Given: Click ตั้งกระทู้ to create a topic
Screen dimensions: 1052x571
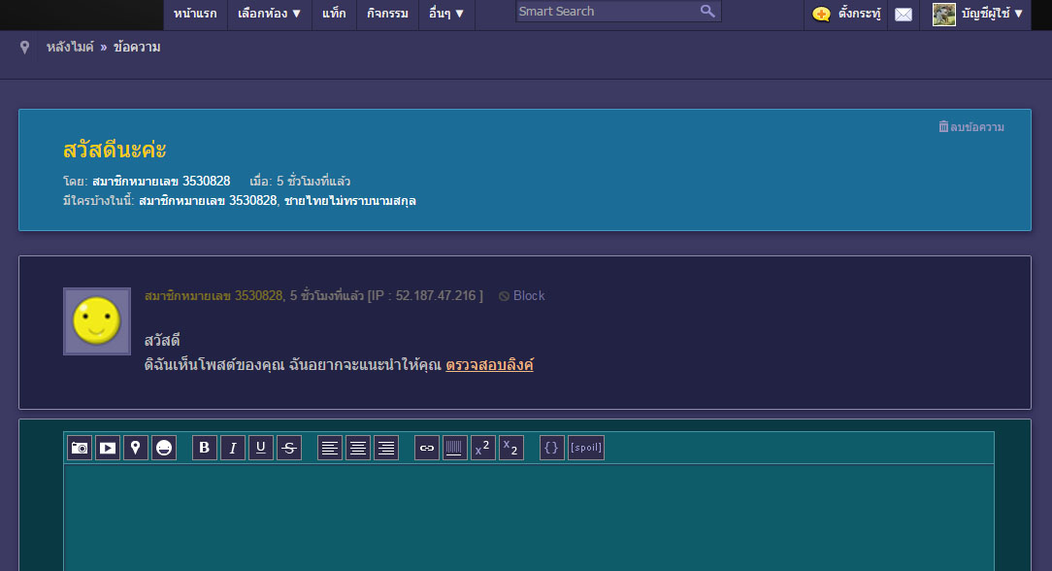Looking at the screenshot, I should 859,14.
